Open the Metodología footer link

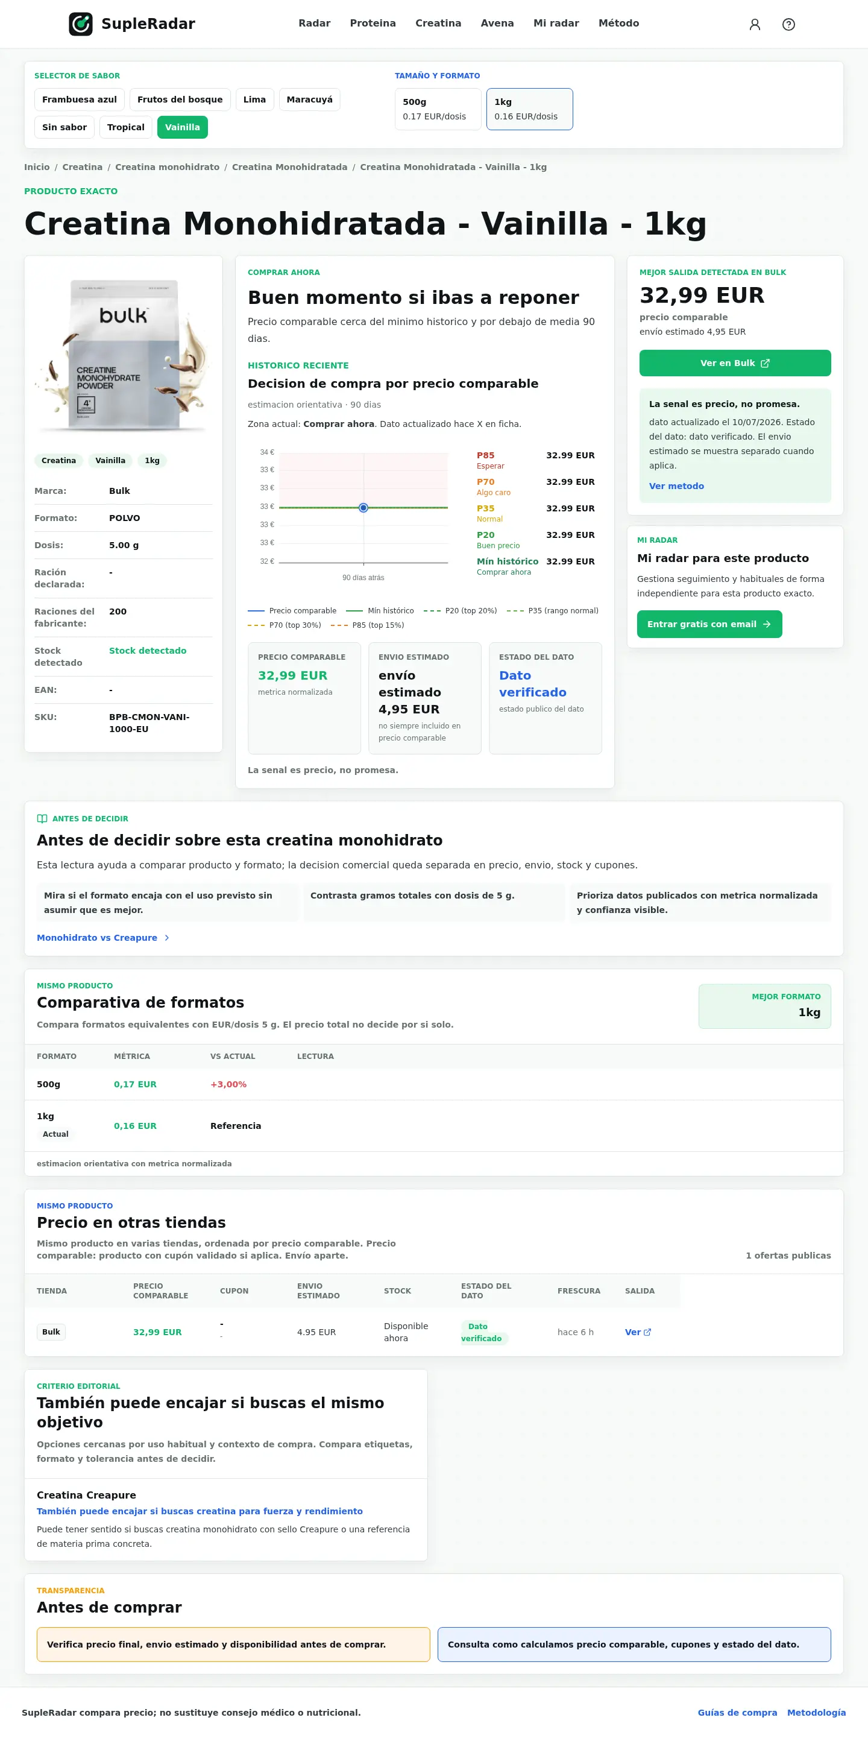click(x=816, y=1712)
